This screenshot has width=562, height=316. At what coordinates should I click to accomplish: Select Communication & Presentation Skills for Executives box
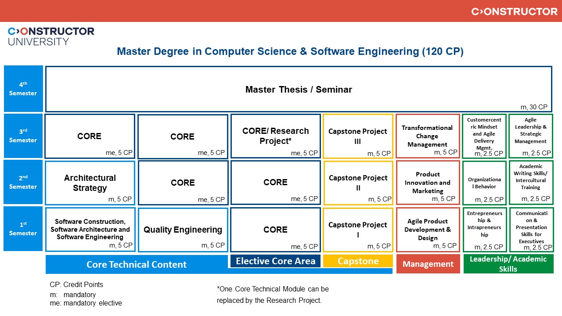(531, 230)
